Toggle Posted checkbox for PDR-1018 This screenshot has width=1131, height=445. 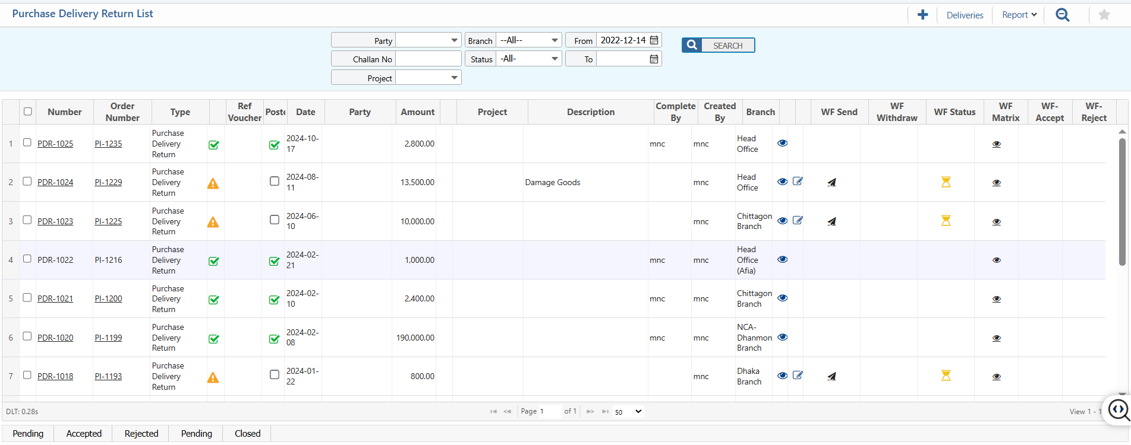[274, 374]
